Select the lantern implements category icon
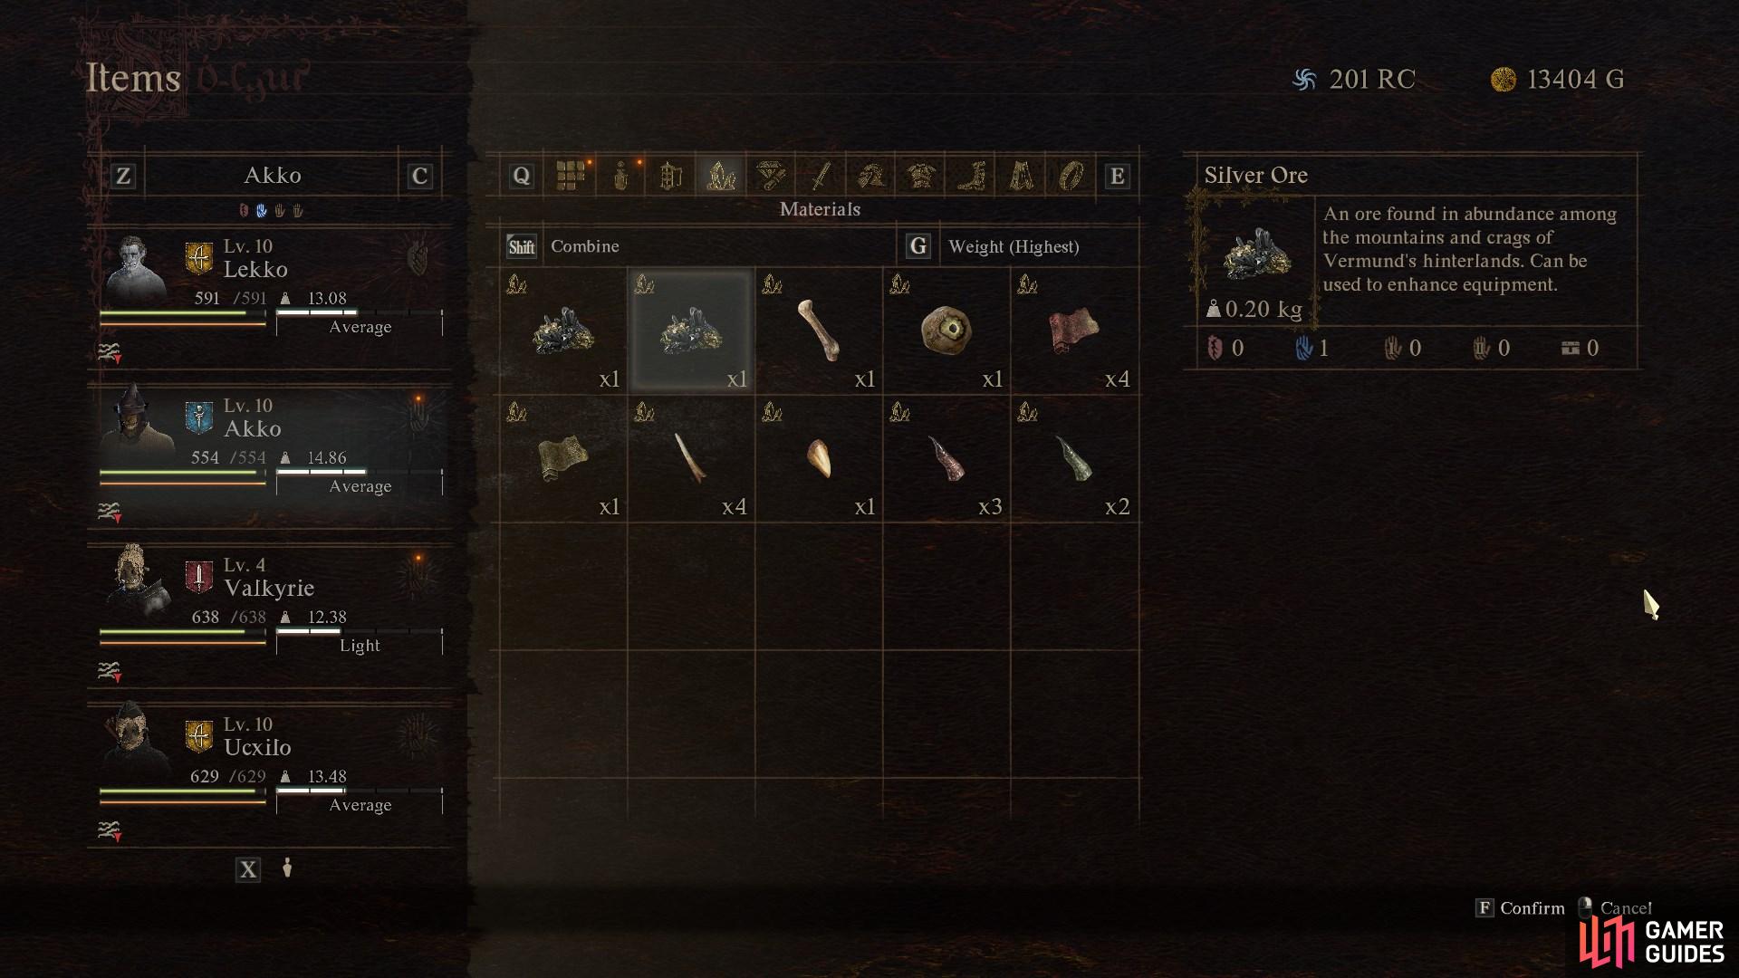This screenshot has width=1739, height=978. click(670, 176)
